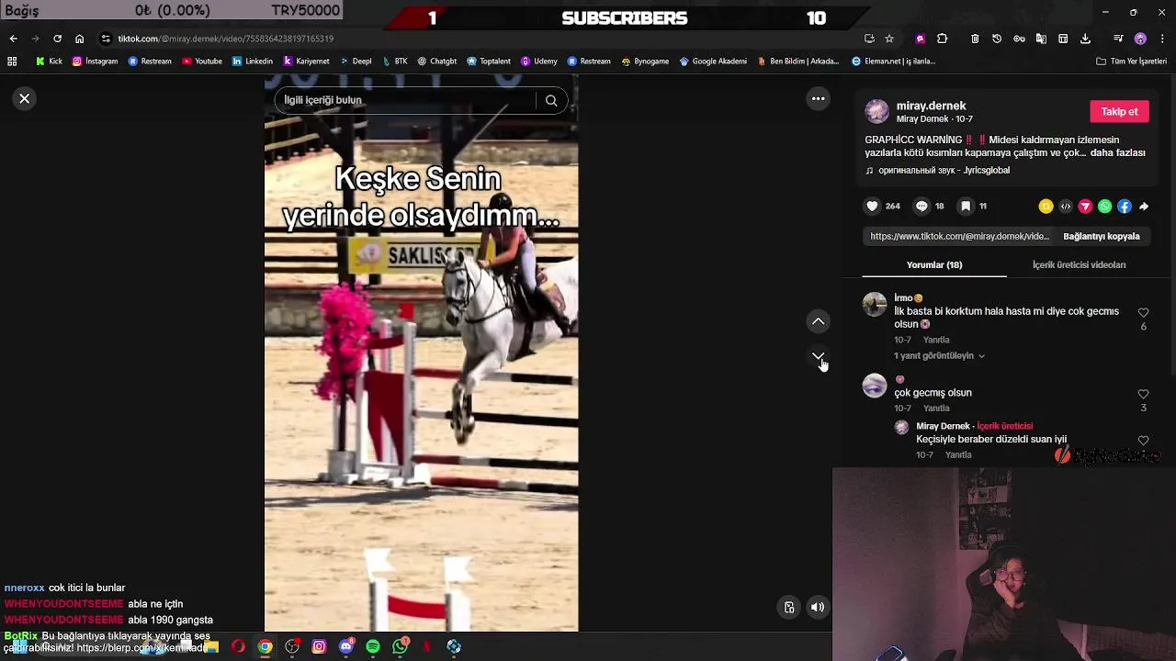Open miray.dernek profile avatar
Image resolution: width=1176 pixels, height=661 pixels.
point(877,111)
